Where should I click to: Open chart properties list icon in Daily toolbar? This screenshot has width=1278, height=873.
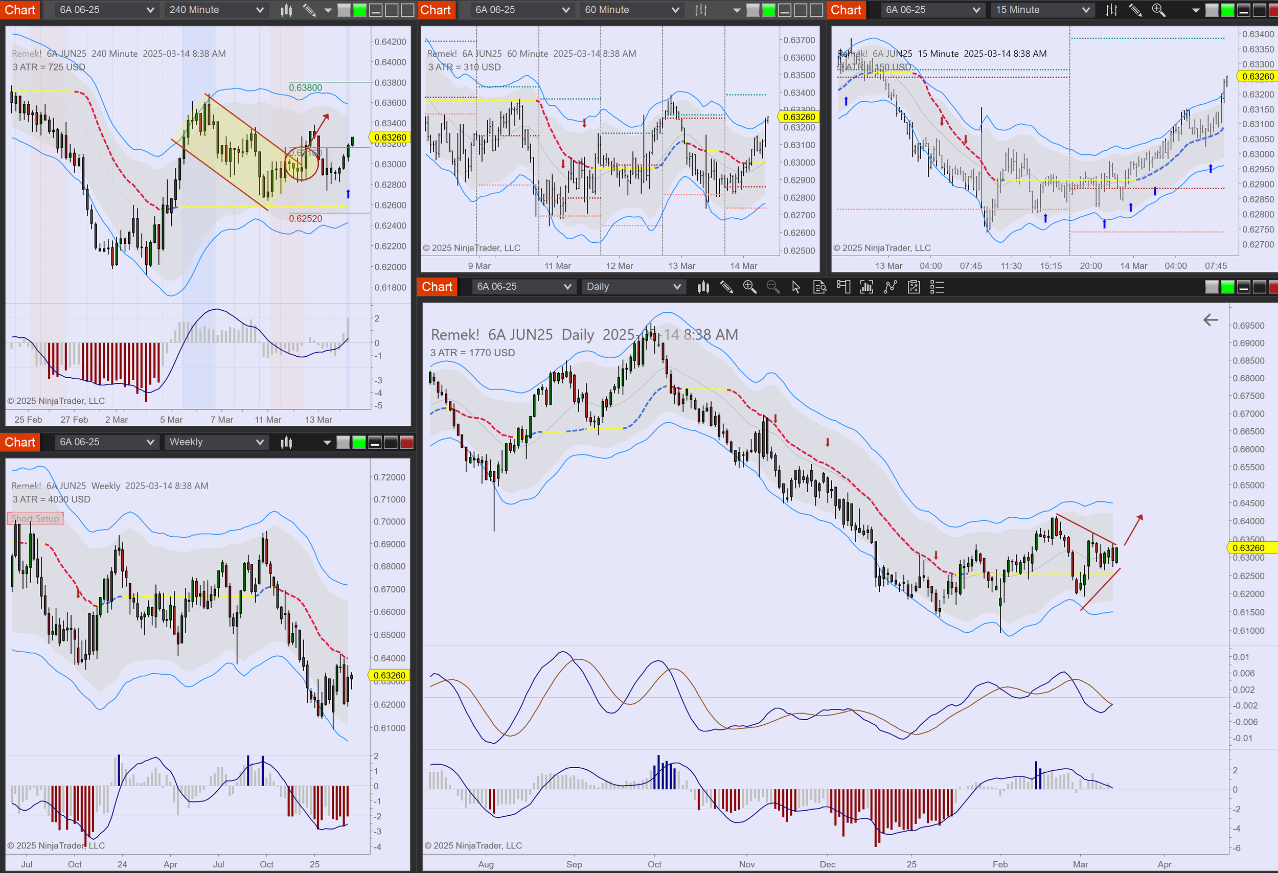(937, 287)
